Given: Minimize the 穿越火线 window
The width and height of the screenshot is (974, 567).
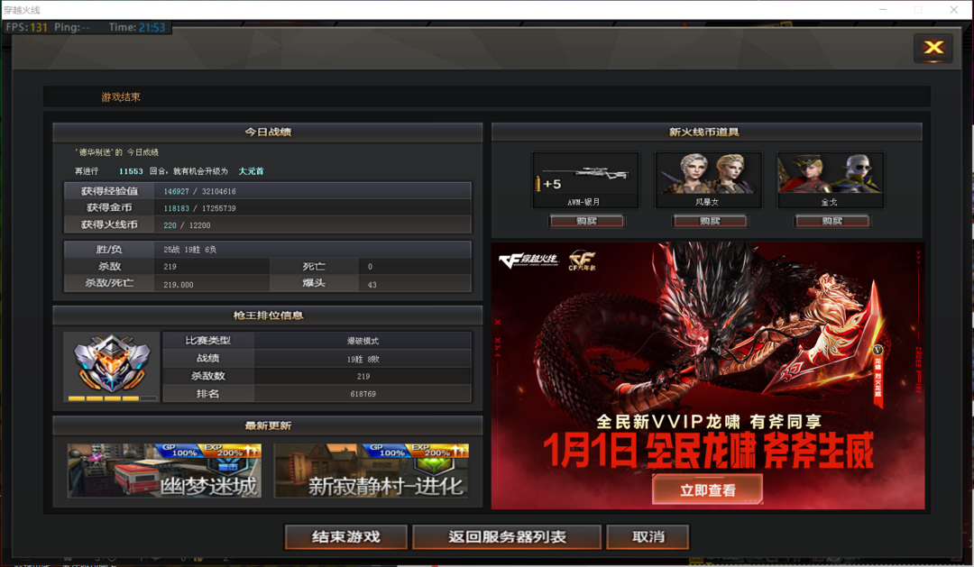Looking at the screenshot, I should pos(883,9).
